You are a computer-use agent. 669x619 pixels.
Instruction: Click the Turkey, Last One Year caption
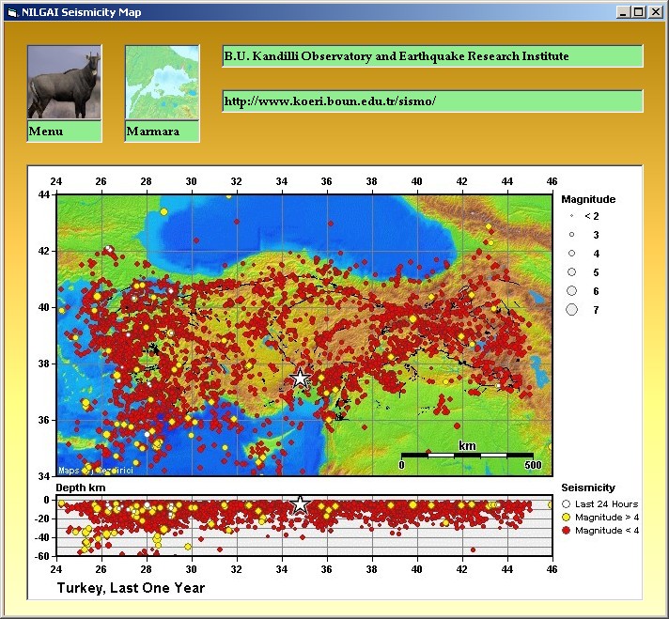tap(131, 588)
